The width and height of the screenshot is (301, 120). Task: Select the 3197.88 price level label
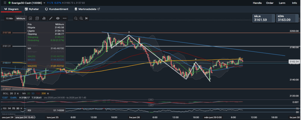click(x=7, y=33)
